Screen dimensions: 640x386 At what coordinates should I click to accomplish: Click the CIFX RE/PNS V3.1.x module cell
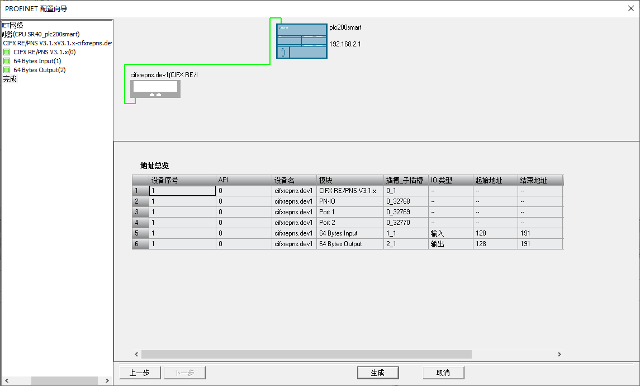pos(350,191)
